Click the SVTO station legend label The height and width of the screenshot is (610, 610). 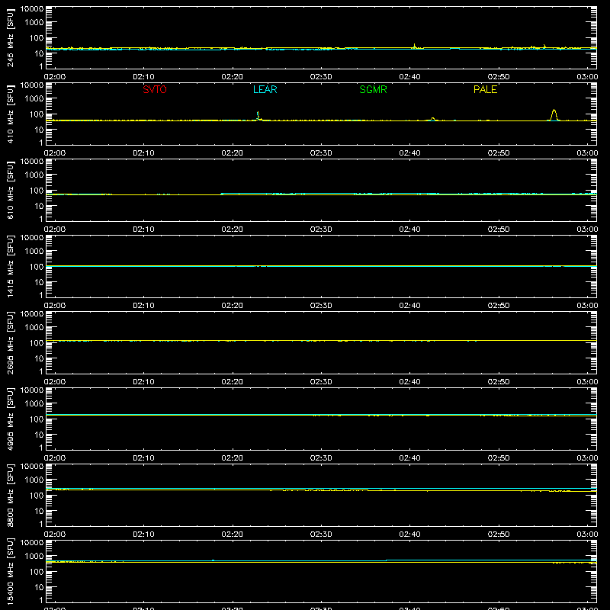pos(155,89)
